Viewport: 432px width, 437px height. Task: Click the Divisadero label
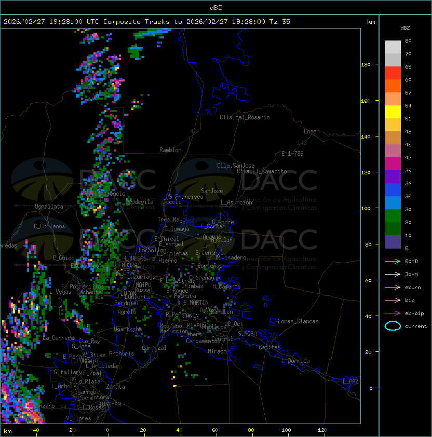[x=231, y=257]
